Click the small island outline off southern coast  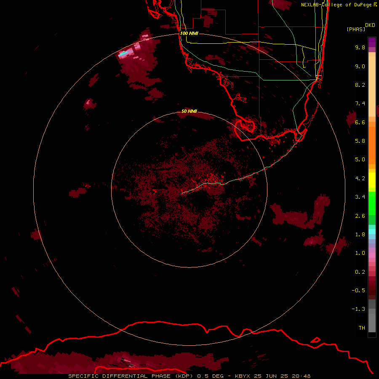[315, 340]
